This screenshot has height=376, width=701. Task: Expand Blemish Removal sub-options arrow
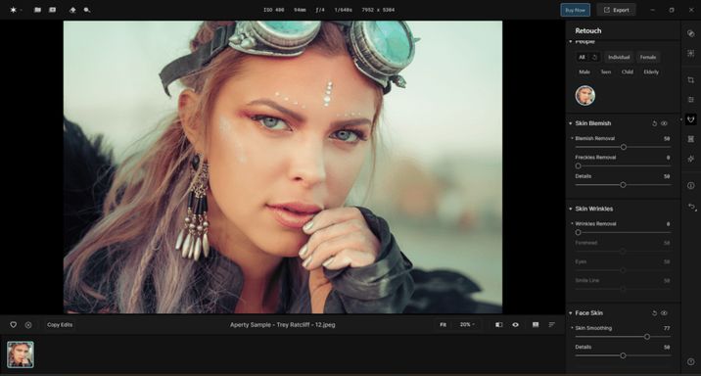click(572, 139)
